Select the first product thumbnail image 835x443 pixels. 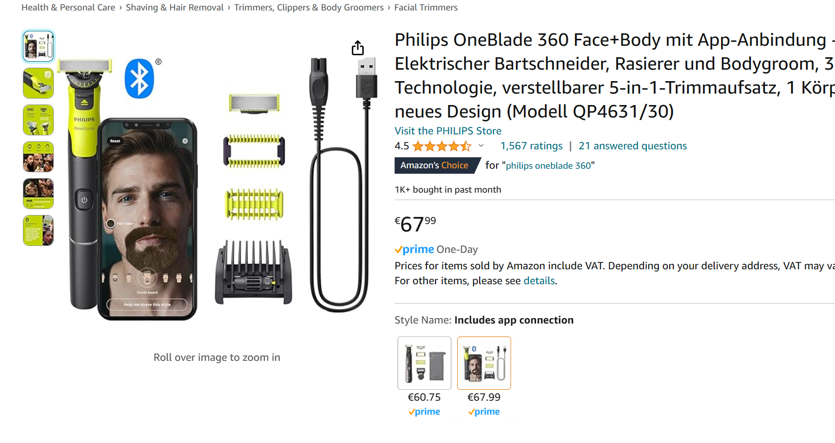click(38, 46)
